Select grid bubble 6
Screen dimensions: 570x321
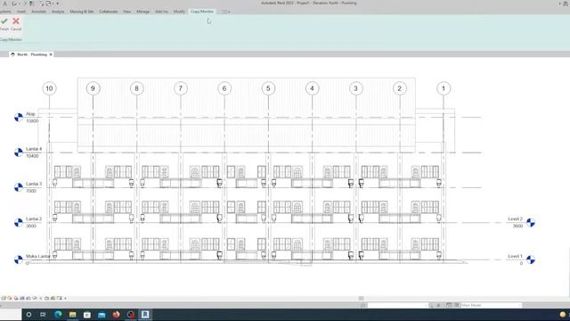coord(224,88)
